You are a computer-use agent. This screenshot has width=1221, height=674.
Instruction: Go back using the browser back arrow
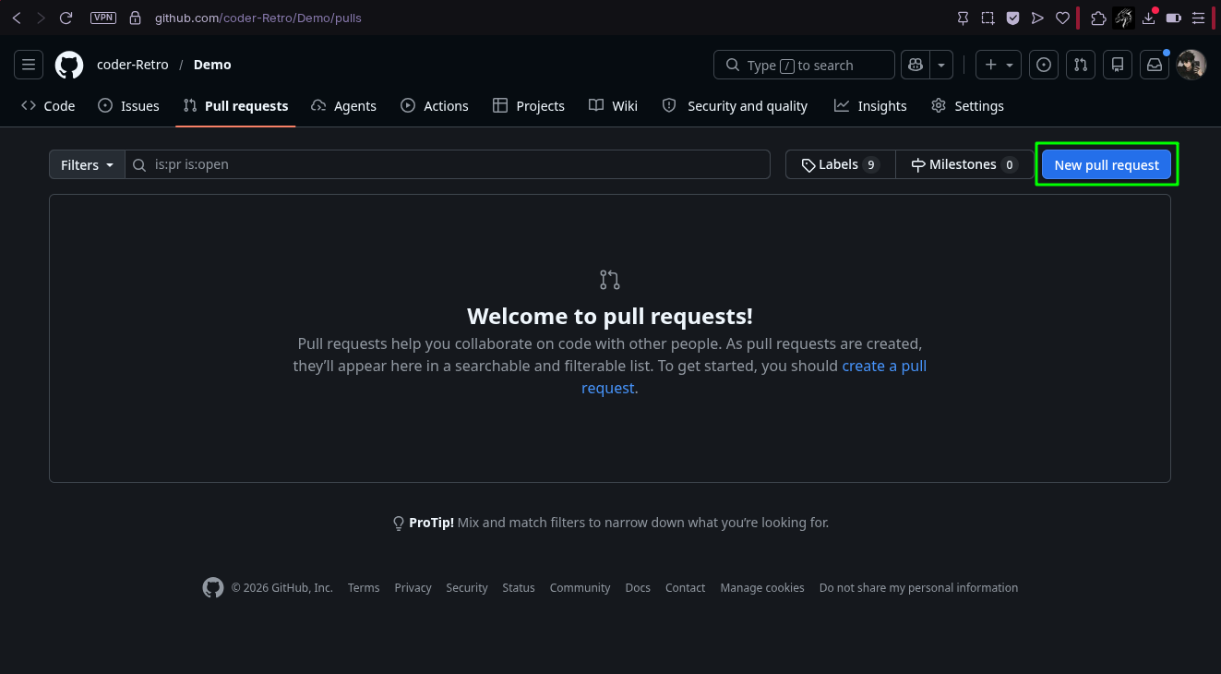tap(17, 18)
